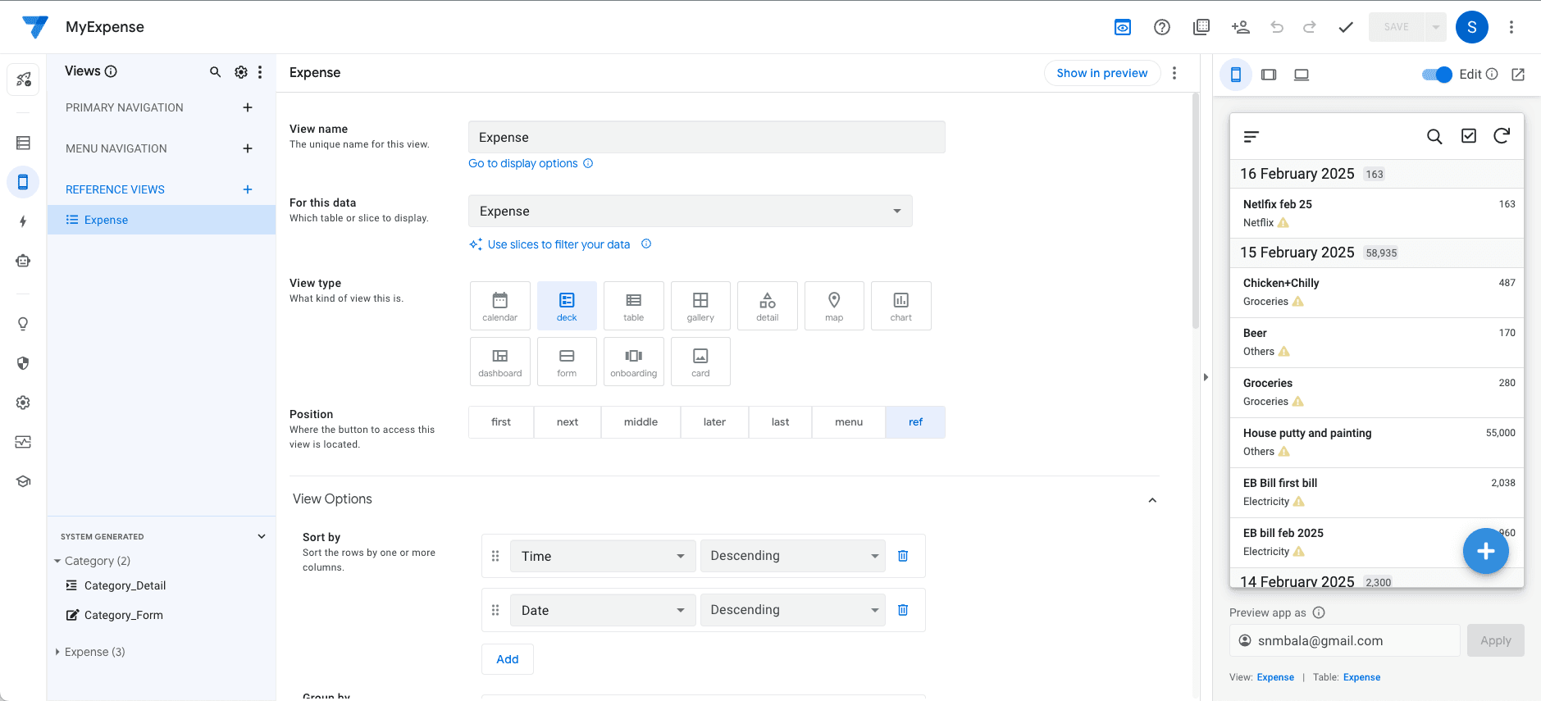Open the account avatar S
Screen dimensions: 1541x701
(x=1472, y=27)
